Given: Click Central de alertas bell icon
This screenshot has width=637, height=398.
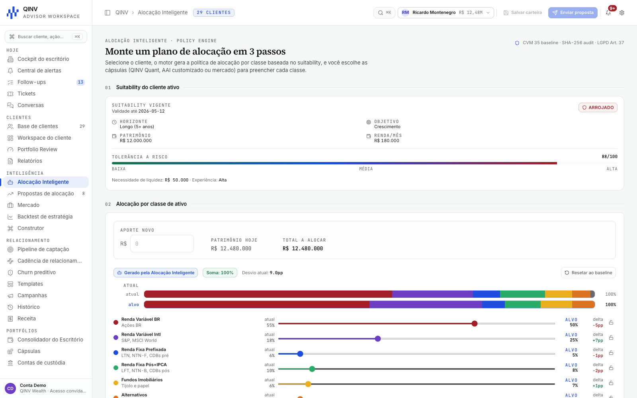Looking at the screenshot, I should pyautogui.click(x=10, y=70).
